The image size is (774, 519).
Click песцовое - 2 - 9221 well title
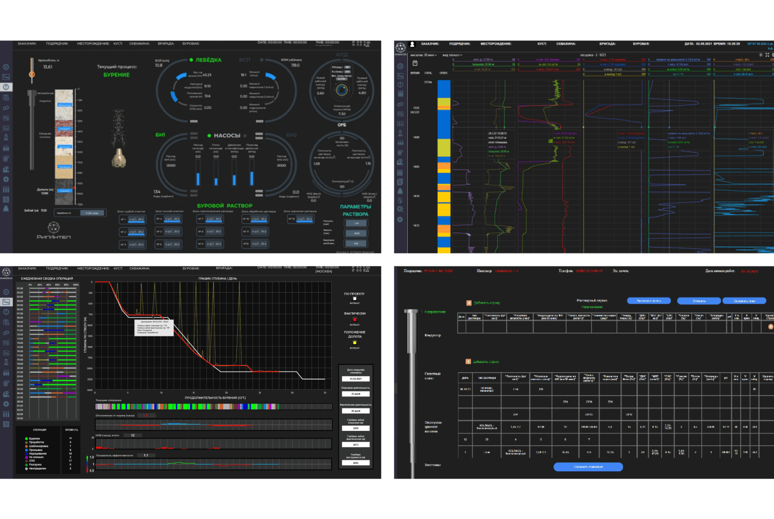[x=593, y=55]
